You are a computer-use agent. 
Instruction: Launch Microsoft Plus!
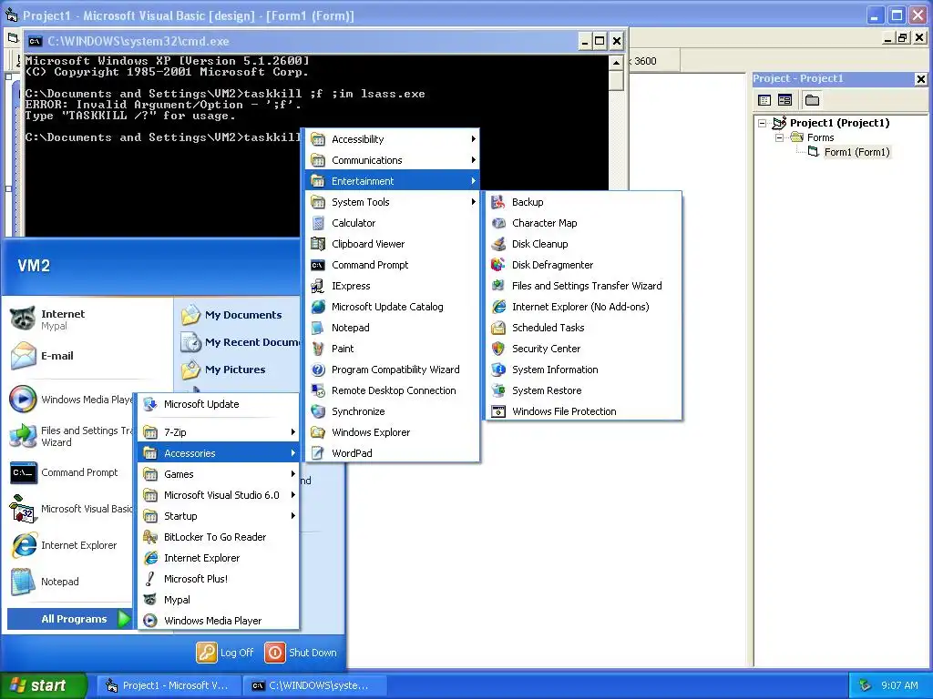point(219,579)
